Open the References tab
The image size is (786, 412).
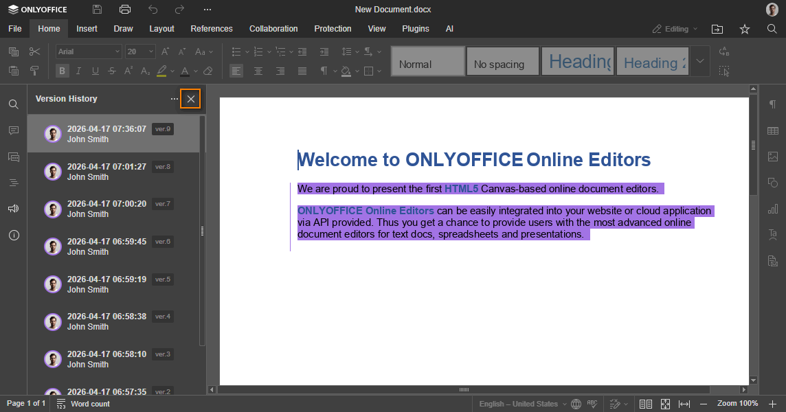pyautogui.click(x=212, y=29)
